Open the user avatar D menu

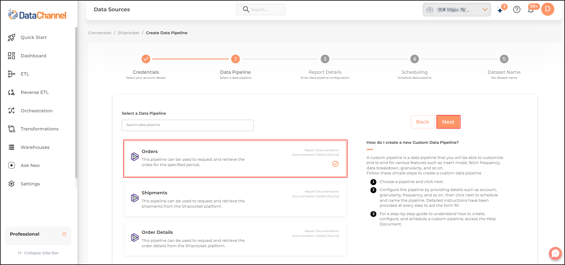pos(548,9)
